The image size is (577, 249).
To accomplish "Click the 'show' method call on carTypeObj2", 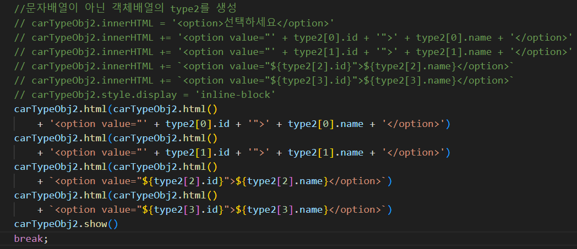I will coord(96,224).
